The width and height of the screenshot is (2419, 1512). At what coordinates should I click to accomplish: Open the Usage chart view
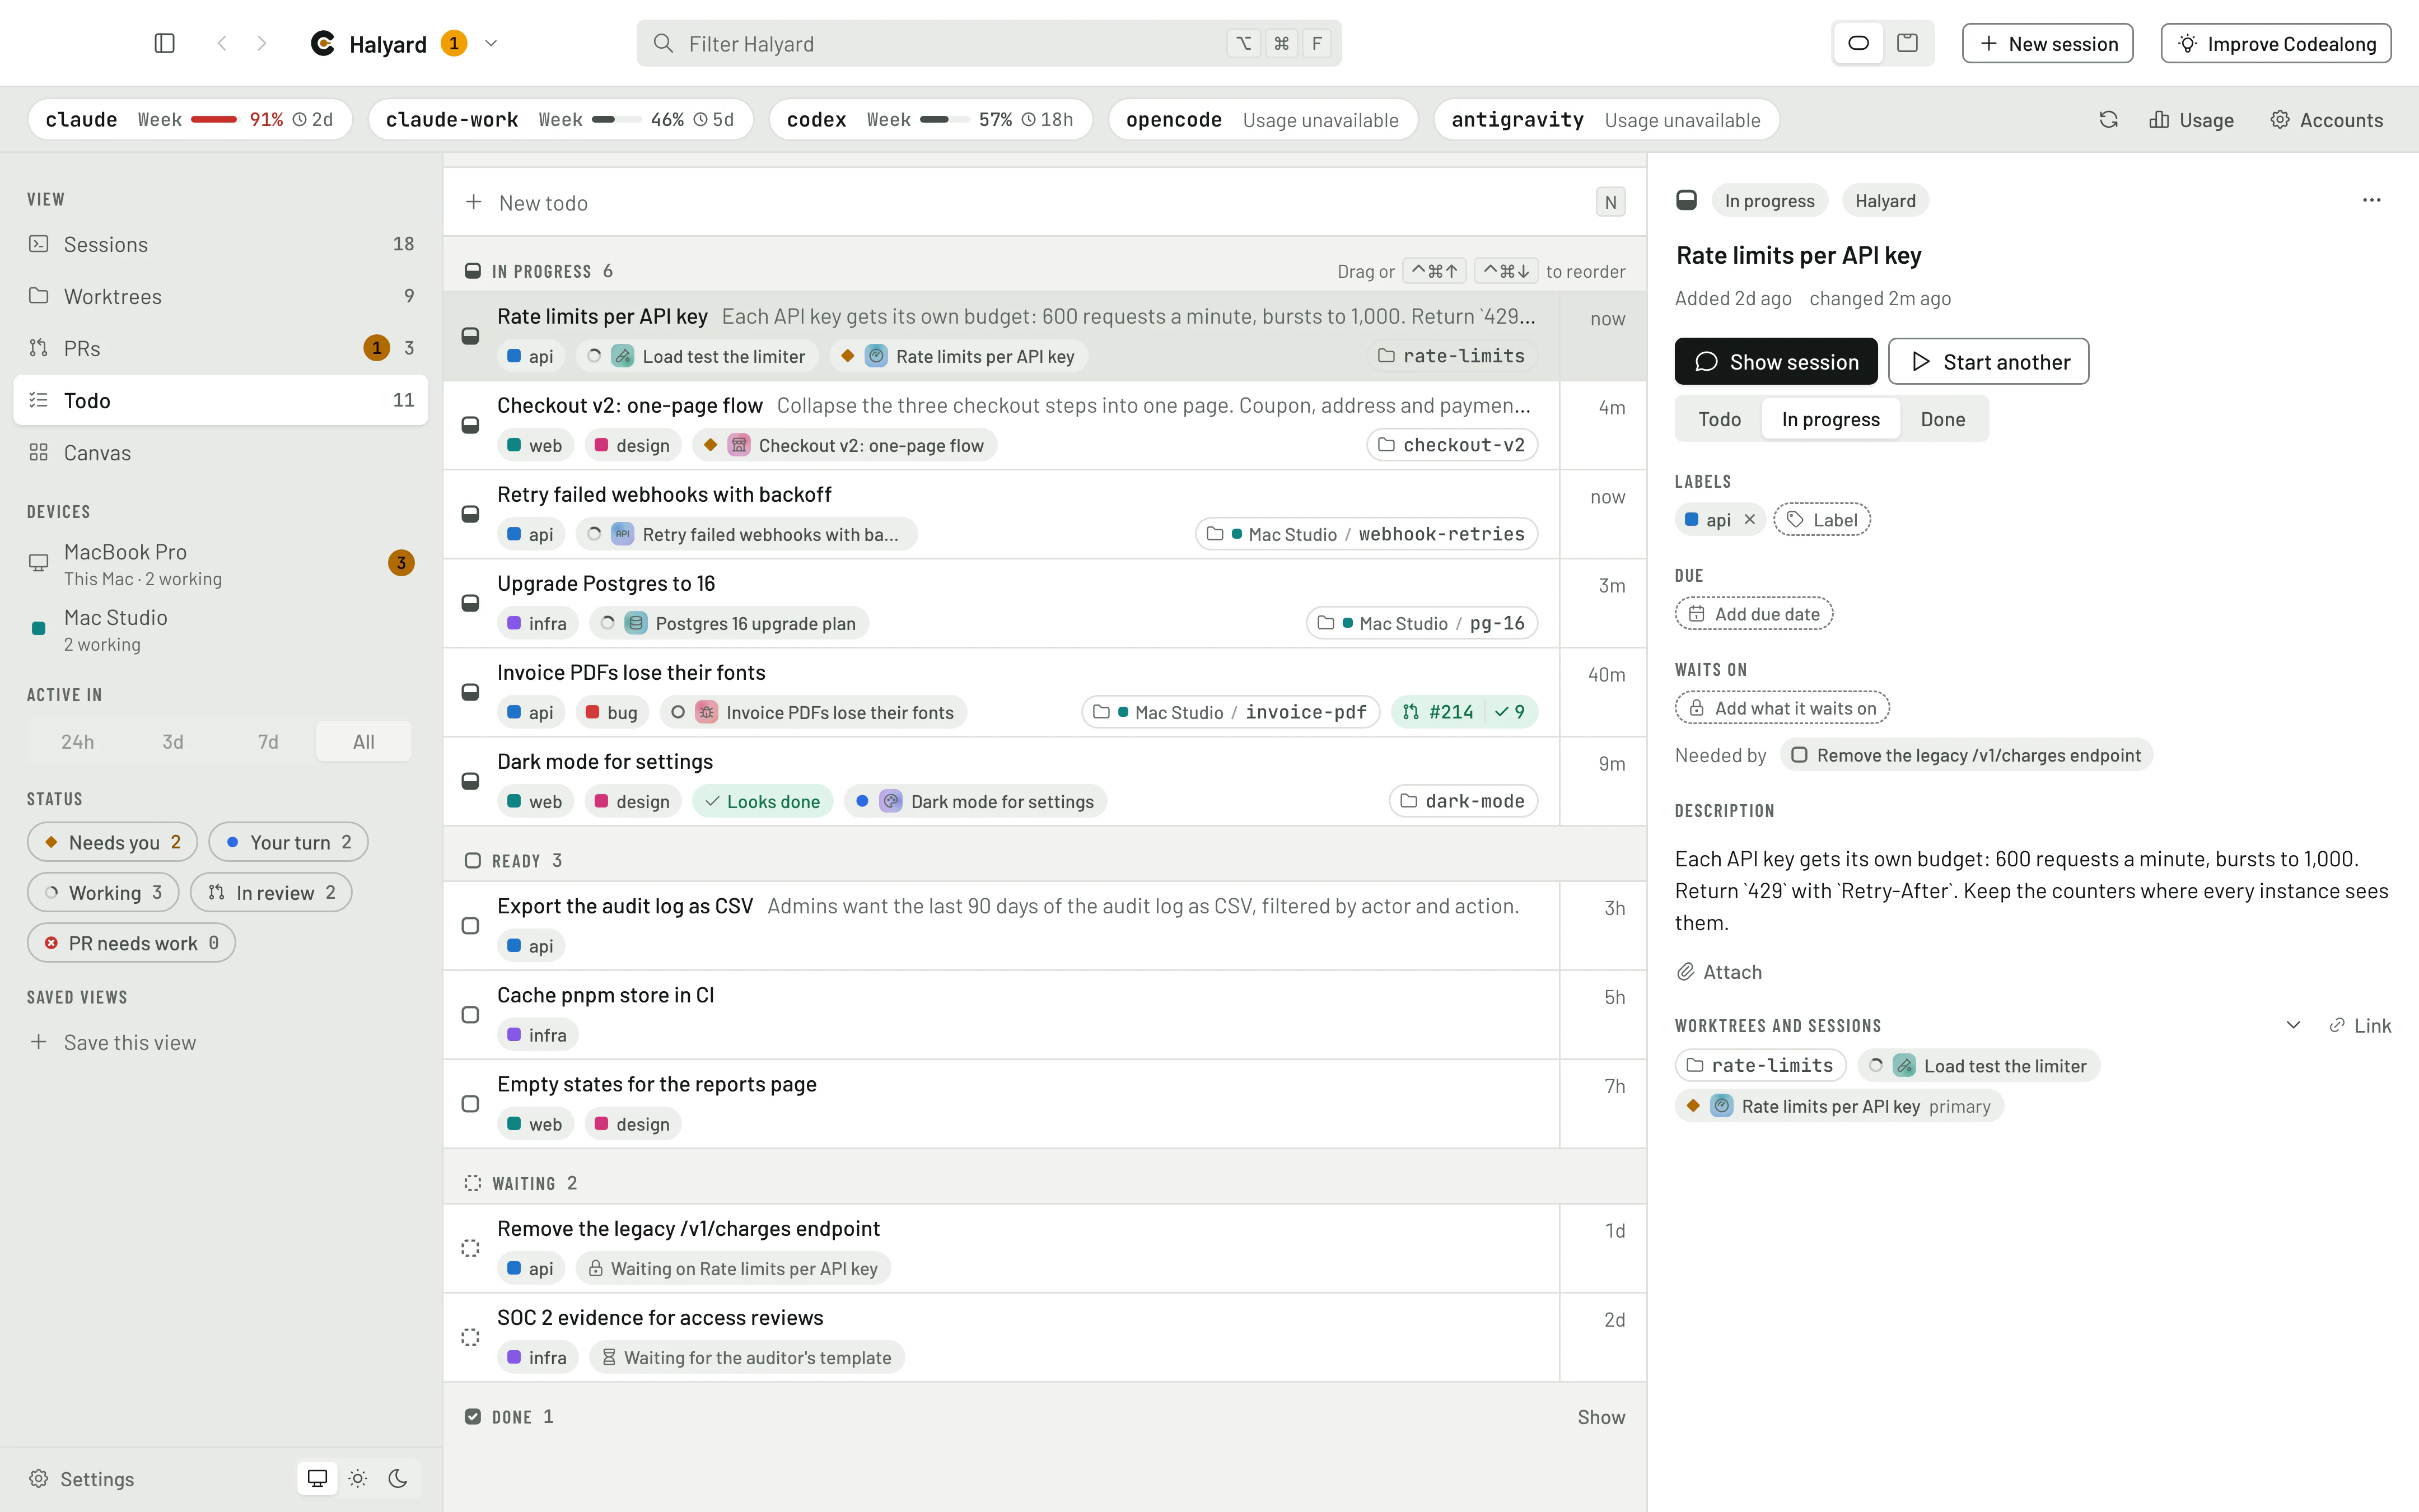click(2191, 120)
